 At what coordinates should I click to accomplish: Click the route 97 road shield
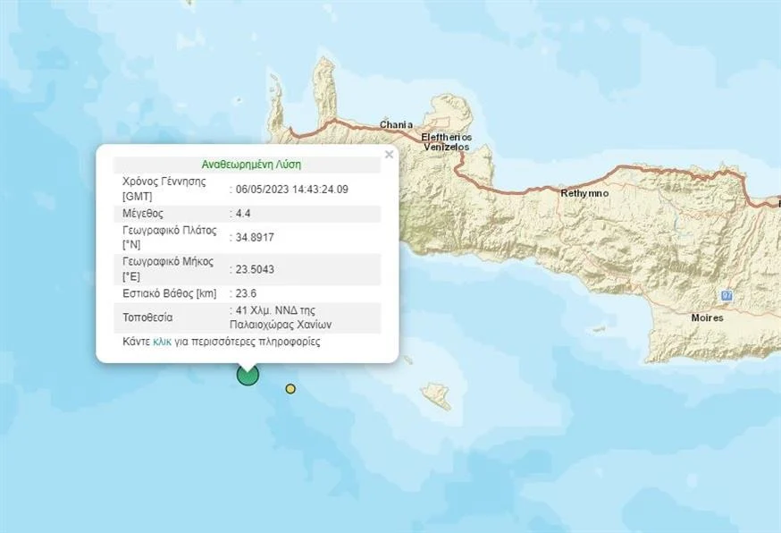(x=726, y=295)
